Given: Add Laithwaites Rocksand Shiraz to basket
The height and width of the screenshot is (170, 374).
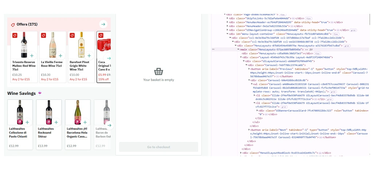Looking at the screenshot, I should click(x=56, y=123).
